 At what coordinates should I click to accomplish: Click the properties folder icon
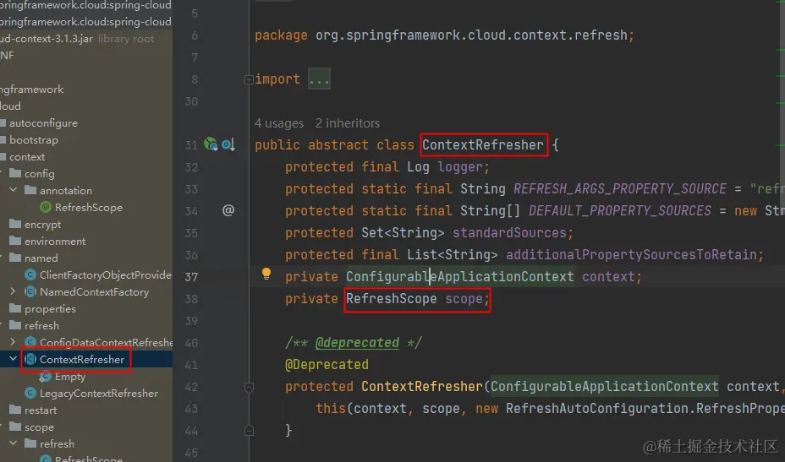[15, 308]
